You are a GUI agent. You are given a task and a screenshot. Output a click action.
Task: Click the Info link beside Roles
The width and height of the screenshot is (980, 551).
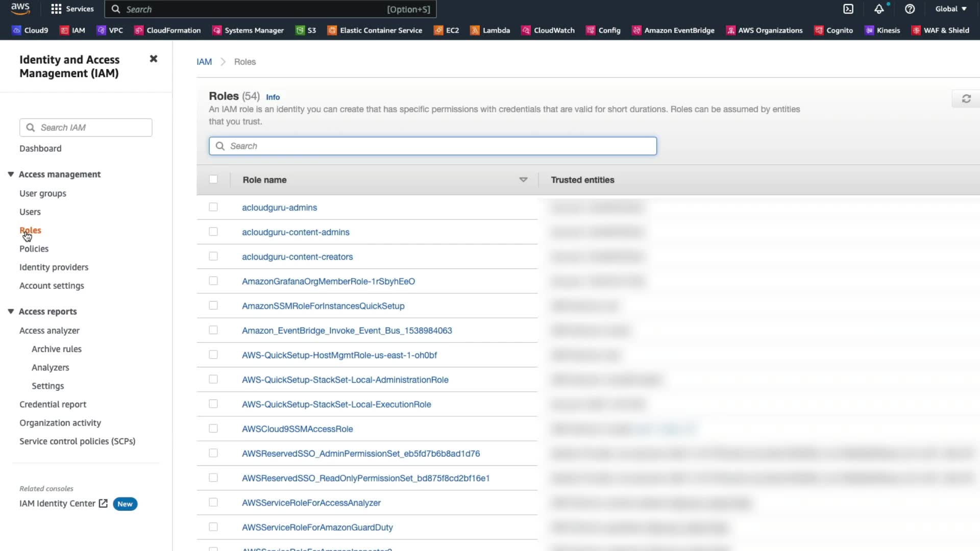coord(273,97)
